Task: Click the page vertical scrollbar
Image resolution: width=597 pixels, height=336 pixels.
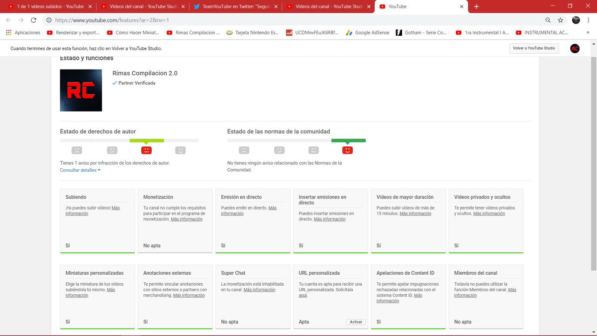Action: click(x=593, y=164)
